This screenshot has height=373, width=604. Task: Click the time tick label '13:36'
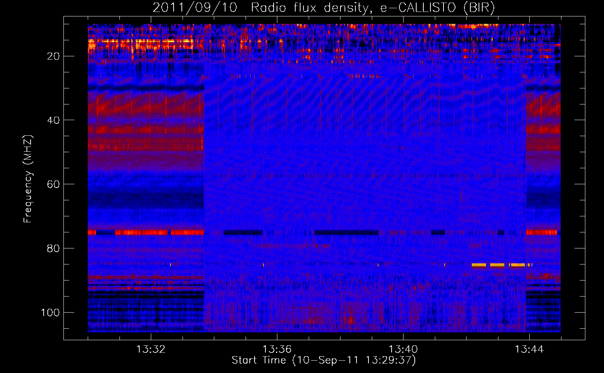(x=277, y=350)
